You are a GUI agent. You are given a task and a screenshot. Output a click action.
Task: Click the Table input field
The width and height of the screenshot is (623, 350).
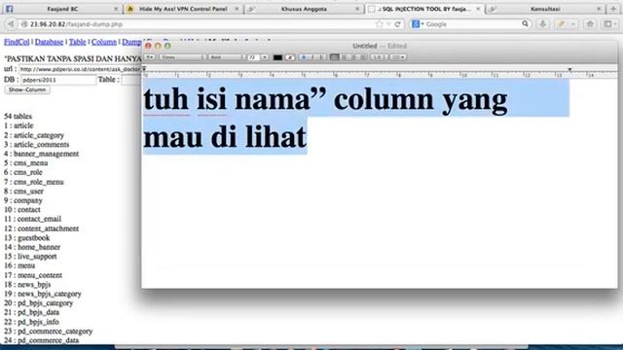point(131,80)
